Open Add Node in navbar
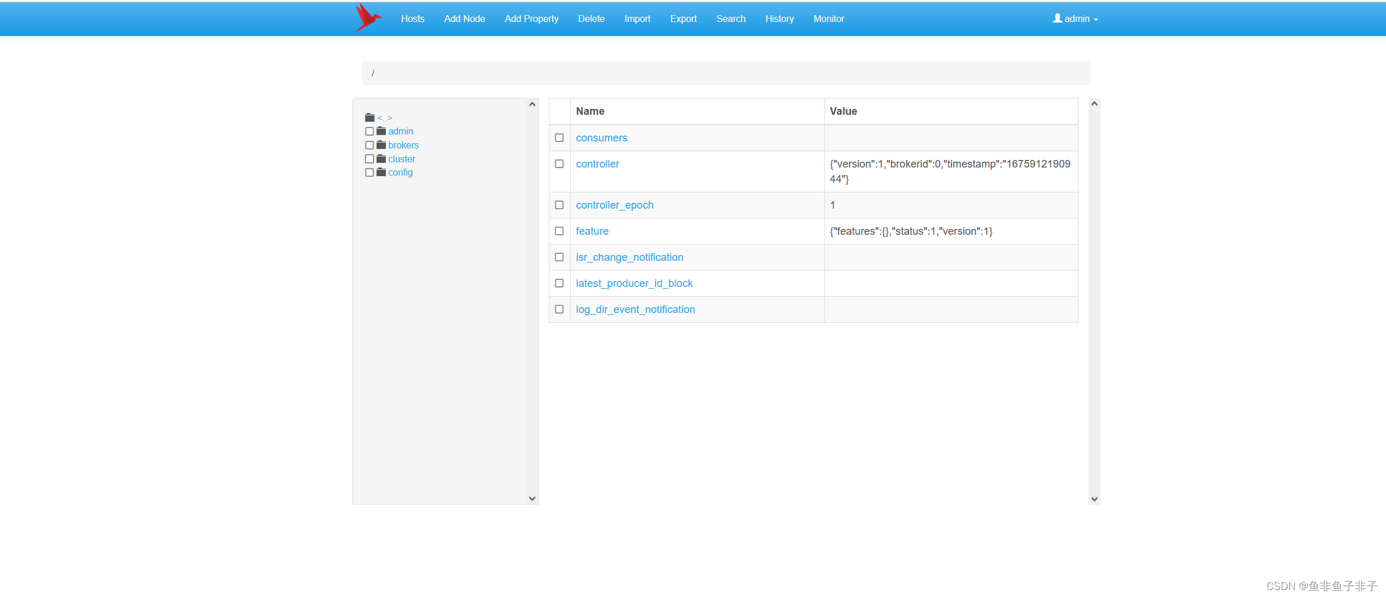The image size is (1386, 597). point(464,19)
